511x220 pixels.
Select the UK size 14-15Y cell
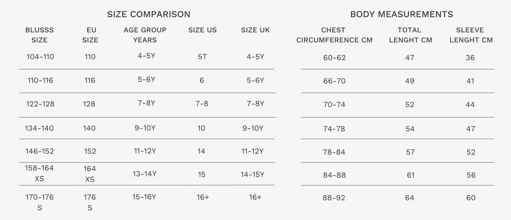coord(252,175)
